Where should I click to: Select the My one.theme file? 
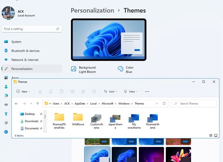point(134,121)
